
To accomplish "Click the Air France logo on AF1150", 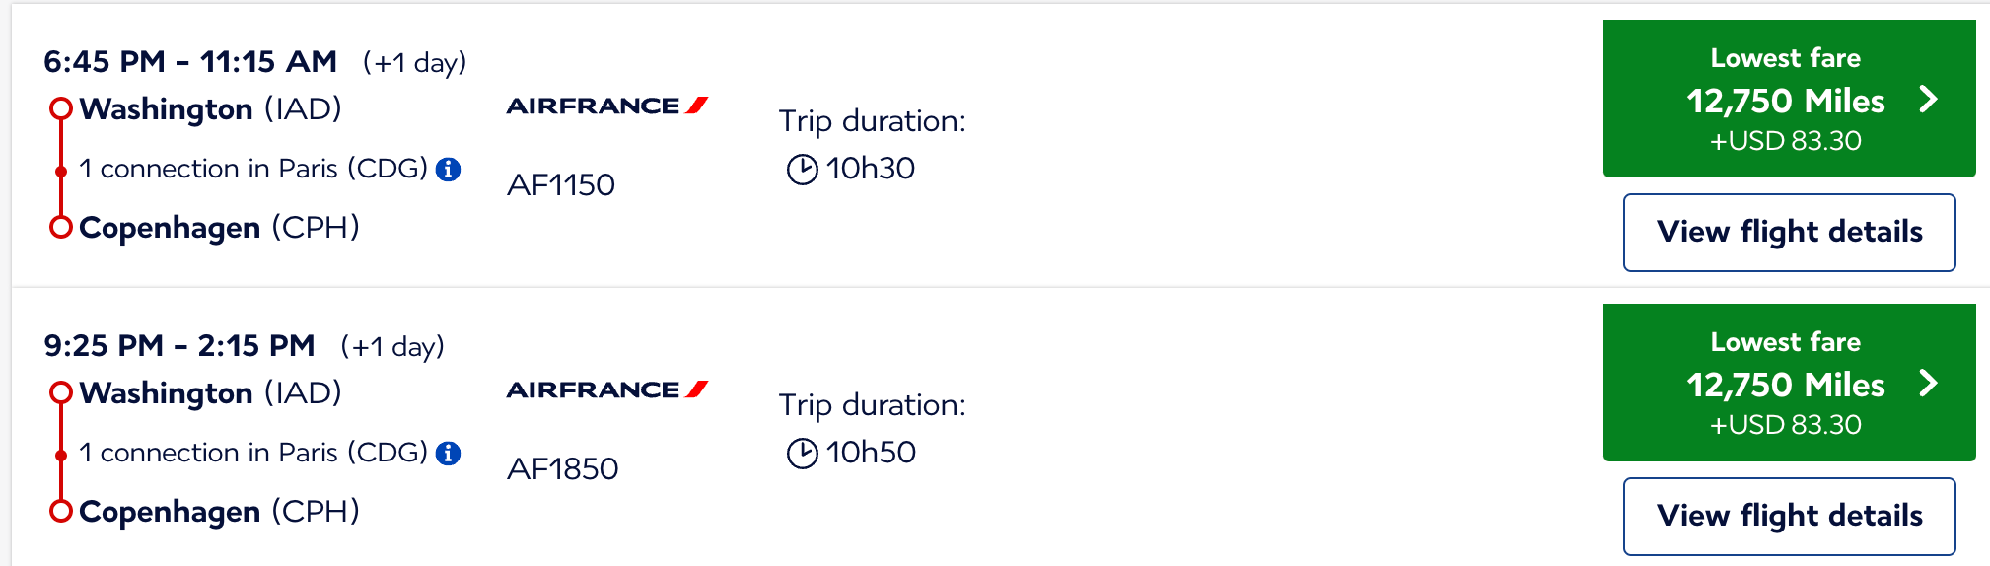I will [x=607, y=106].
